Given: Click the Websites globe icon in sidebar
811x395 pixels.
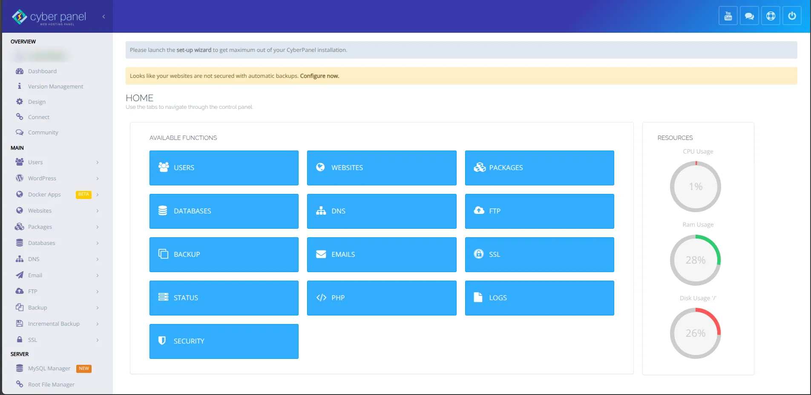Looking at the screenshot, I should [x=20, y=210].
